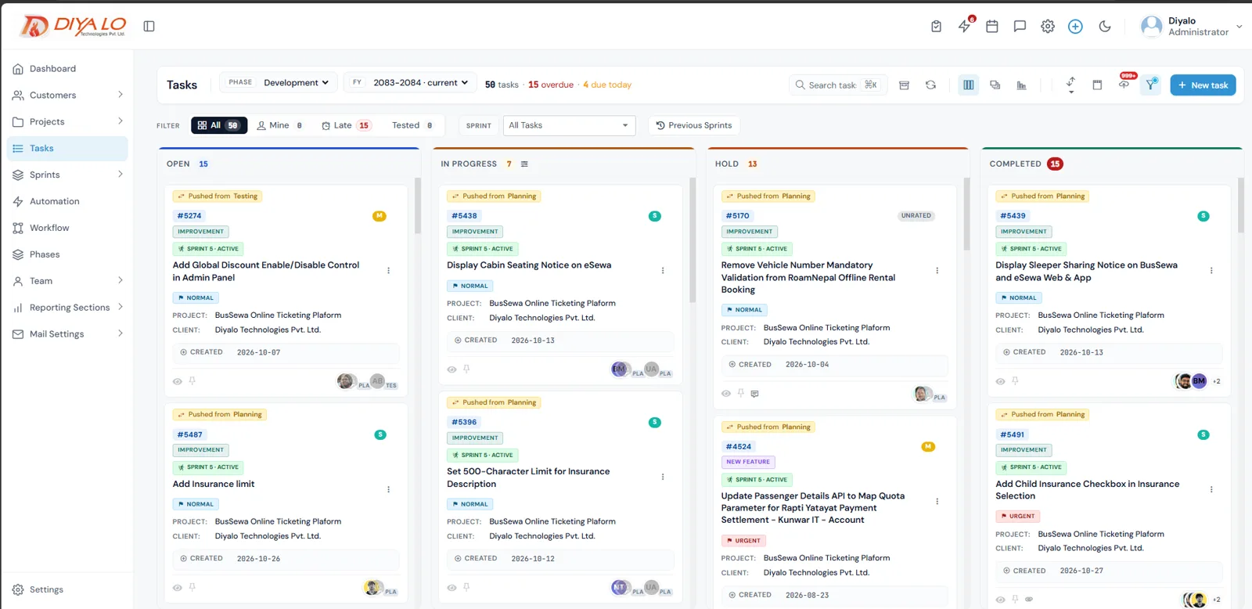Screen dimensions: 1252x609
Task: Click the Open column scrollbar
Action: pyautogui.click(x=418, y=207)
